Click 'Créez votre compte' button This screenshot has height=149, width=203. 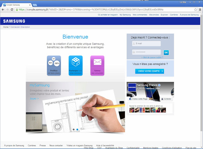(x=149, y=71)
